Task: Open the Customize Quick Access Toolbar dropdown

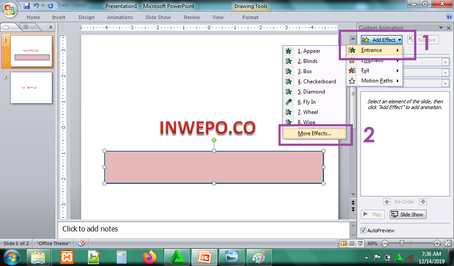Action: (64, 5)
